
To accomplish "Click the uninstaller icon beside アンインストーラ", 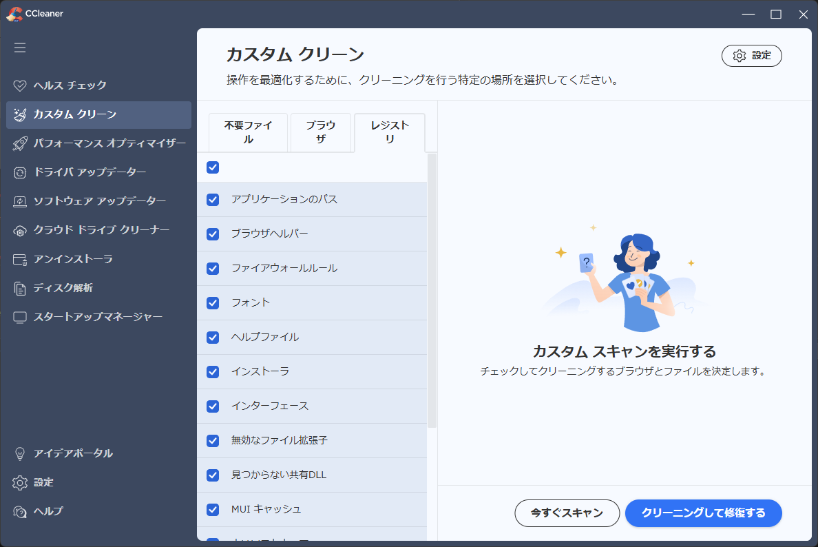I will [20, 260].
